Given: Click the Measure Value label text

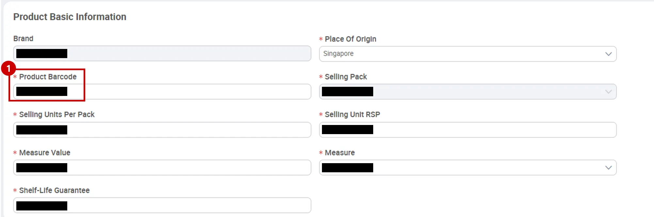Looking at the screenshot, I should click(x=45, y=153).
